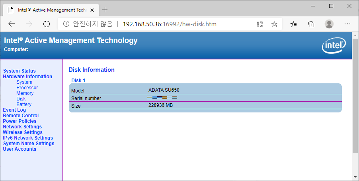Open the Collections panel
359x181 pixels.
[311, 24]
